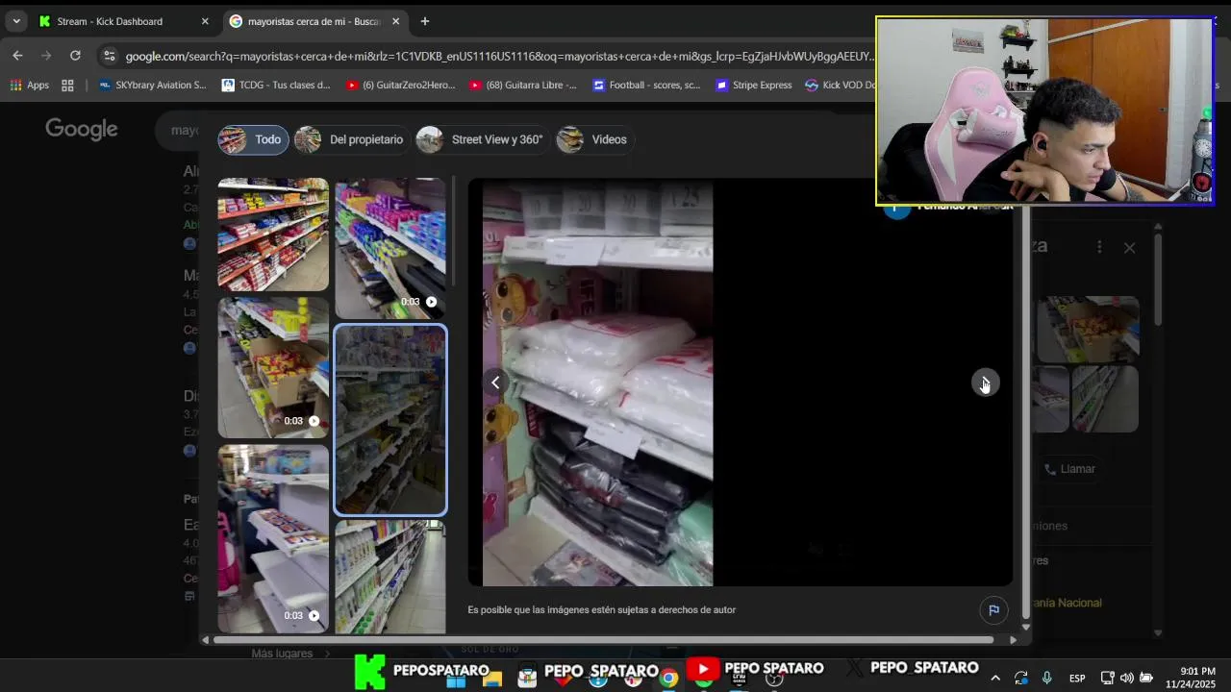Check battery status in tray
Viewport: 1231px width, 692px height.
point(1146,678)
